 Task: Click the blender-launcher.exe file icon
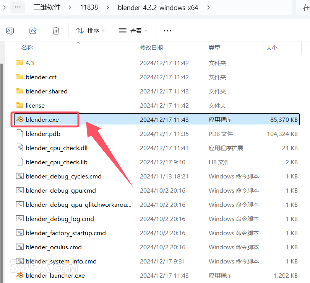click(20, 275)
